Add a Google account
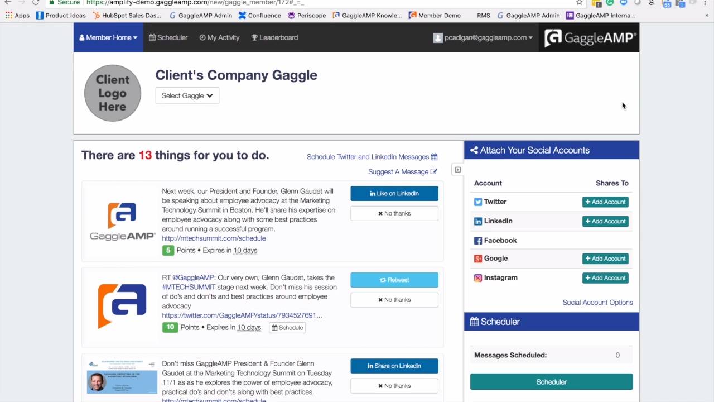Image resolution: width=714 pixels, height=402 pixels. (605, 259)
